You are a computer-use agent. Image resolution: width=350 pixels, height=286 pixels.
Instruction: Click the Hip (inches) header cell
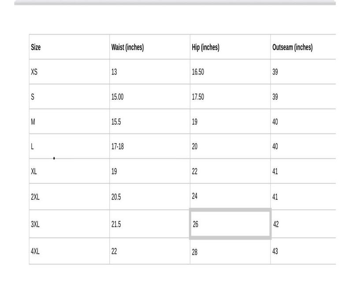[x=231, y=47]
